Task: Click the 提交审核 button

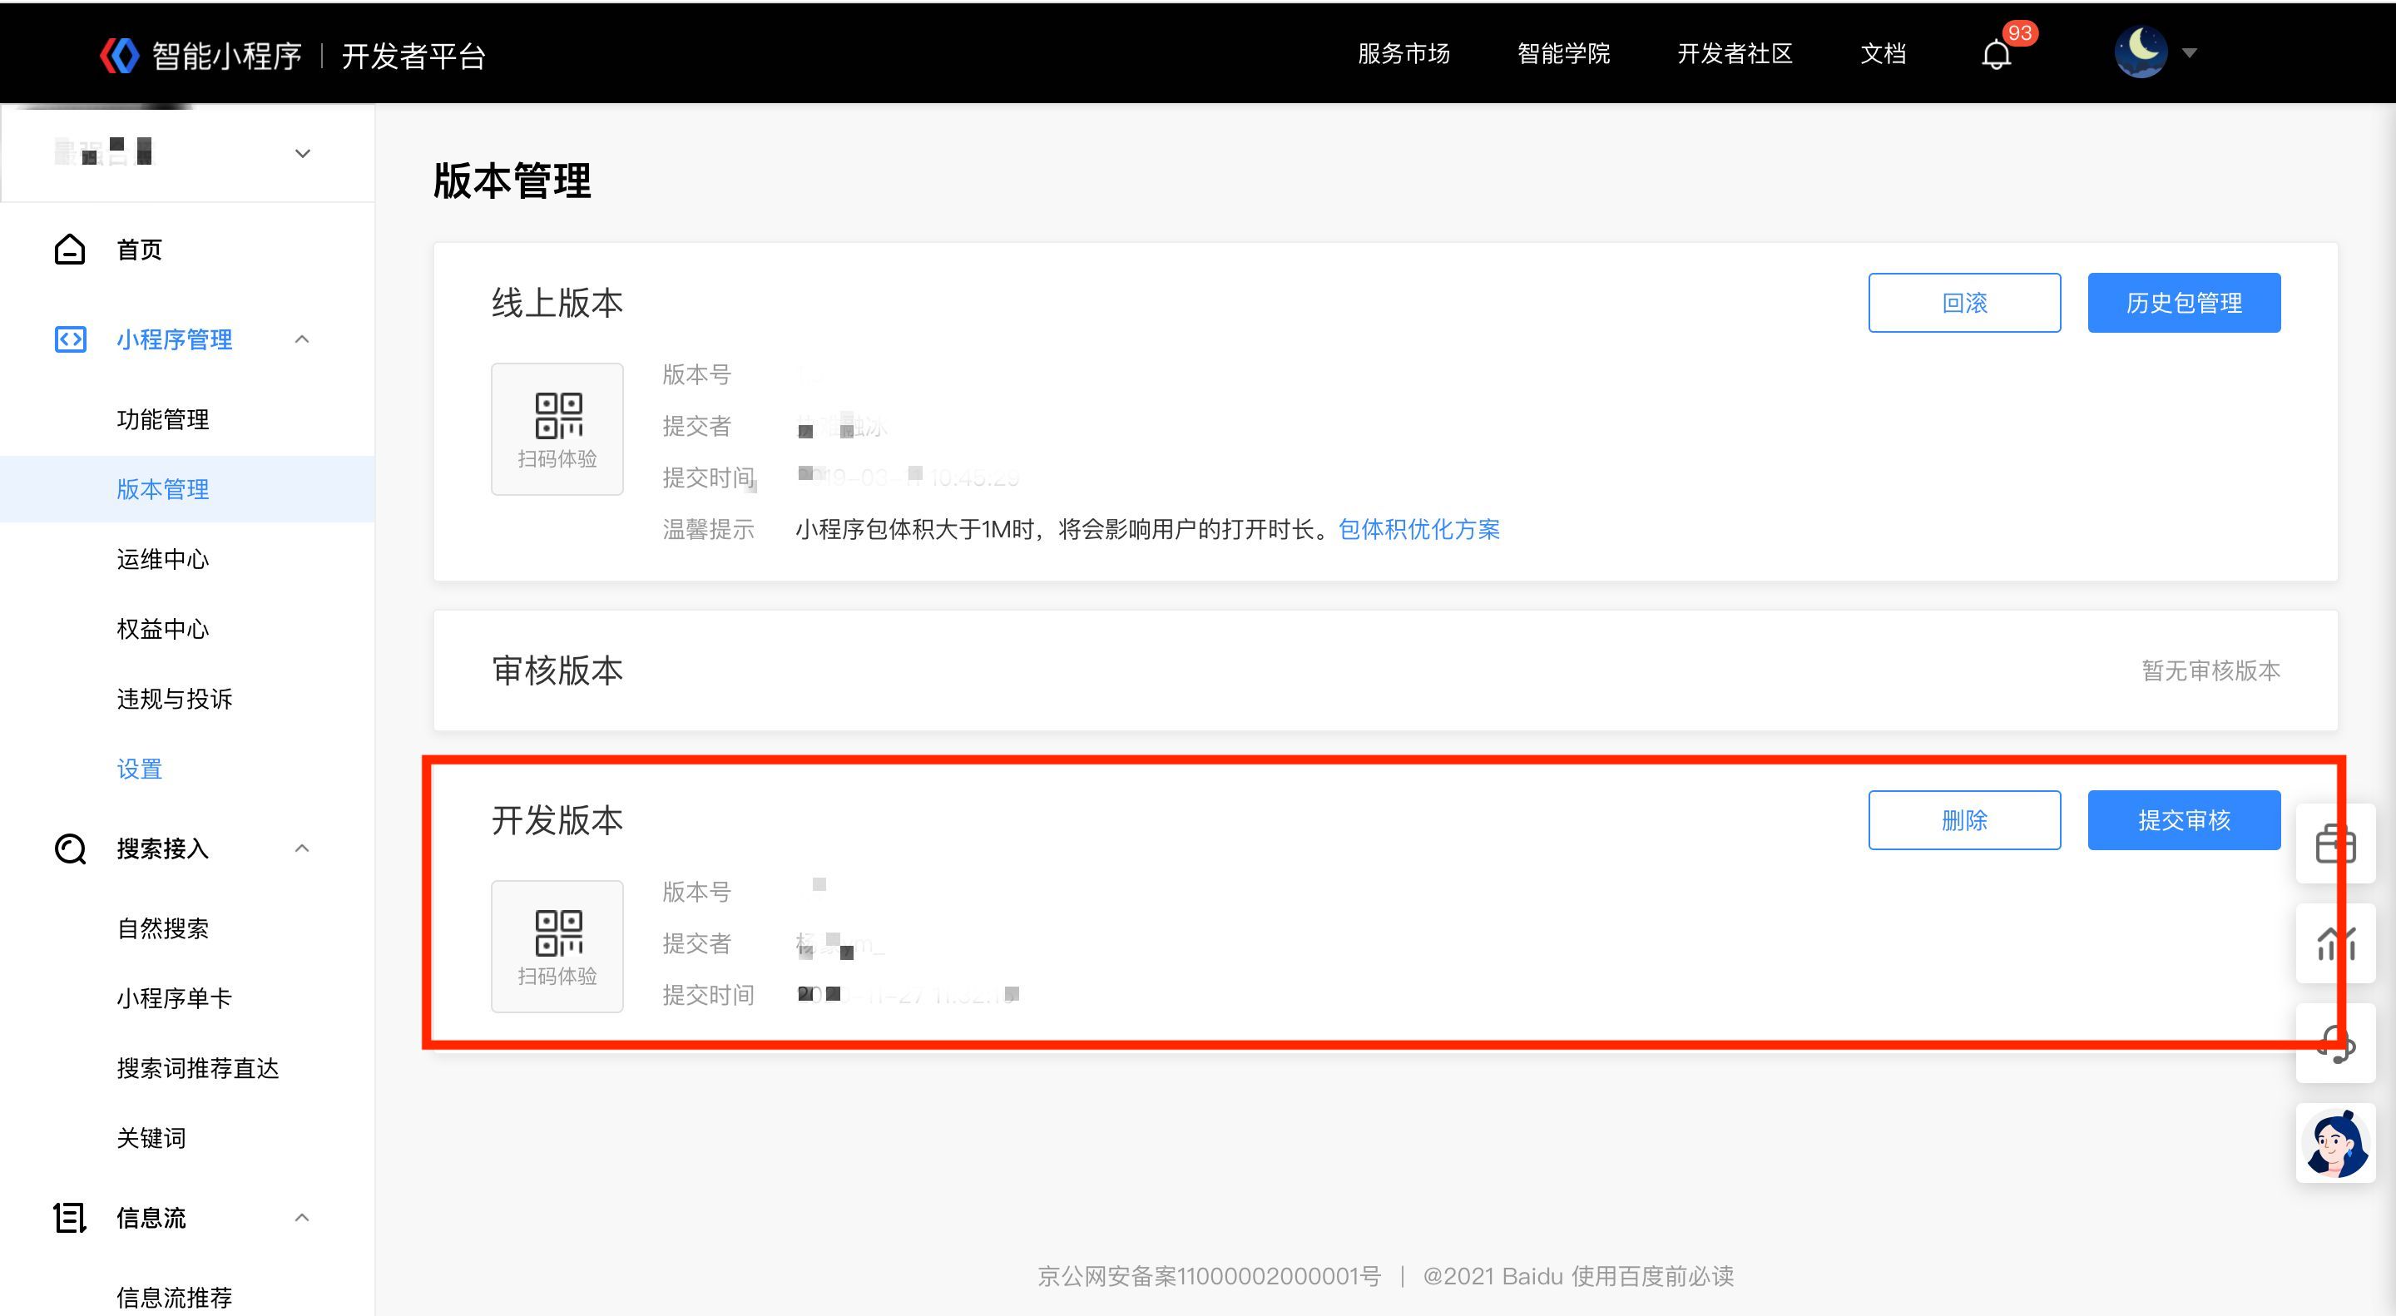Action: click(x=2183, y=820)
